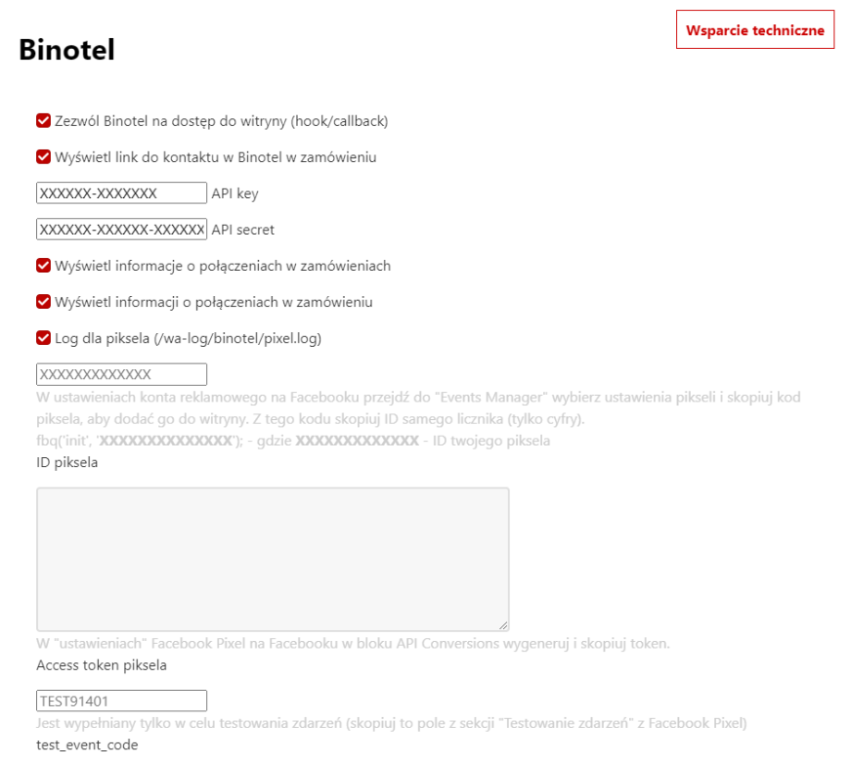Click the 'API key' label text
This screenshot has height=765, width=851.
(x=235, y=193)
